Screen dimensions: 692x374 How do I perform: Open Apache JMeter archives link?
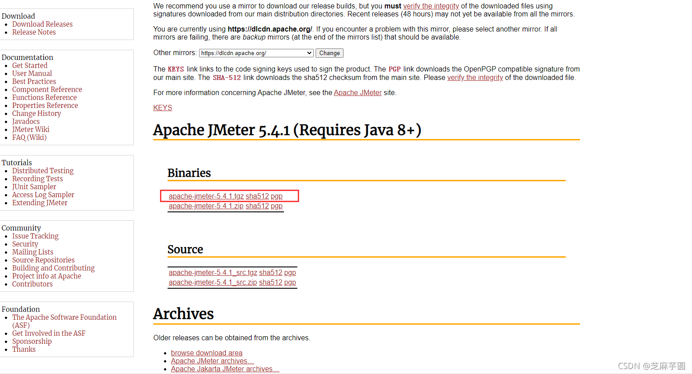212,361
